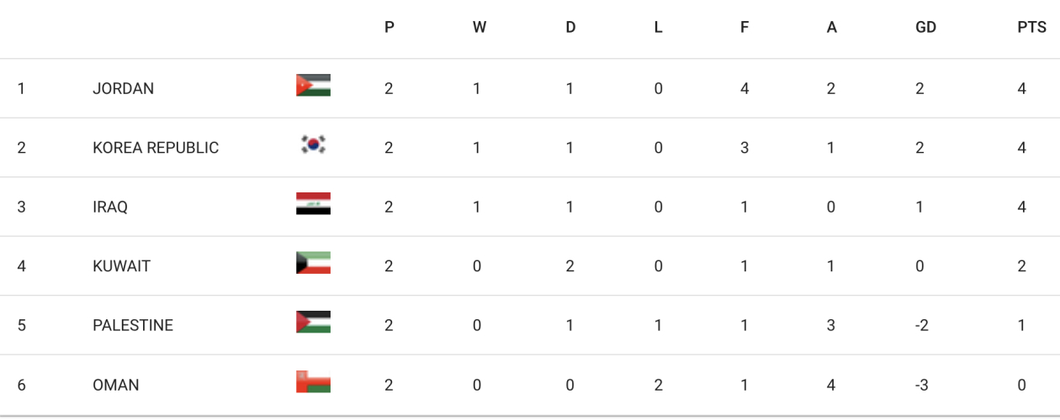
Task: Click the Jordan flag icon
Action: click(313, 86)
